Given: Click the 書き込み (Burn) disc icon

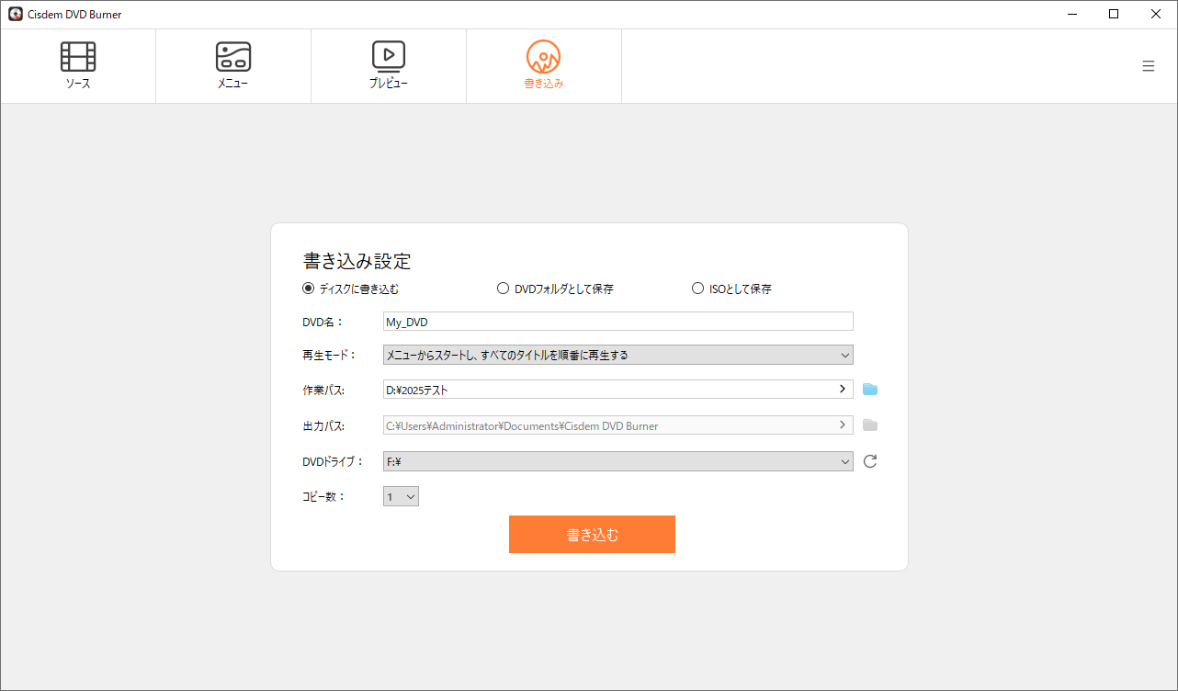Looking at the screenshot, I should pos(543,57).
